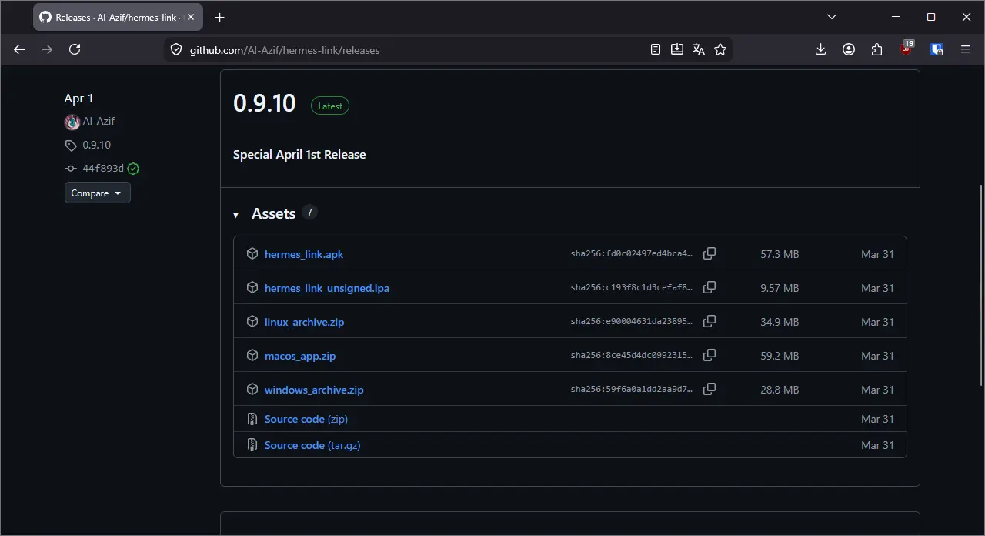The height and width of the screenshot is (536, 985).
Task: Open the extensions puzzle-piece menu
Action: click(877, 49)
